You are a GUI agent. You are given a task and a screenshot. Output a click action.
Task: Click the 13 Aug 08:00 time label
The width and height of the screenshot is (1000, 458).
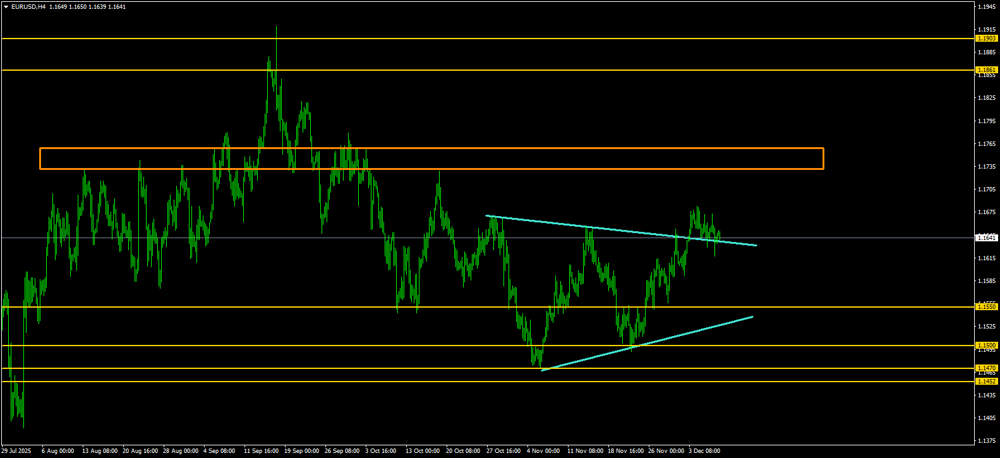[x=100, y=451]
